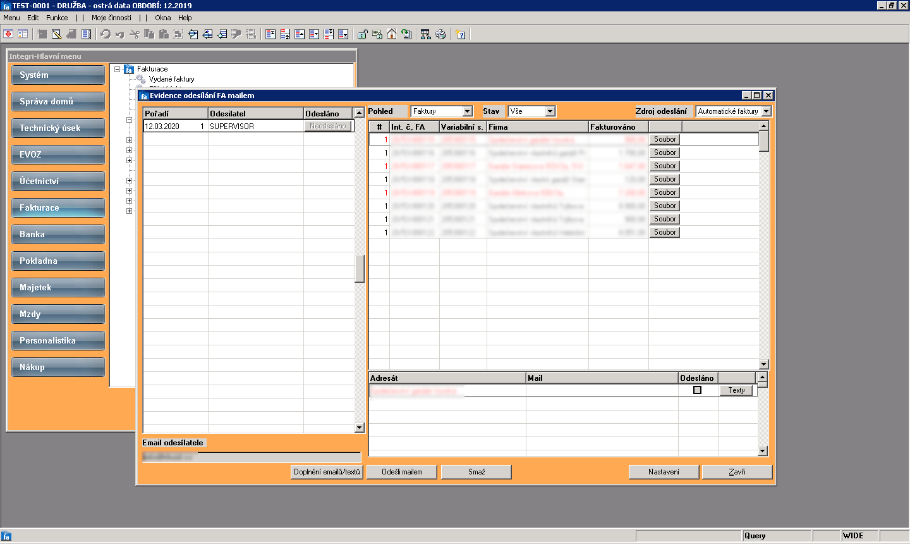Image resolution: width=910 pixels, height=544 pixels.
Task: Click the pencil edit record toolbar icon
Action: 56,34
